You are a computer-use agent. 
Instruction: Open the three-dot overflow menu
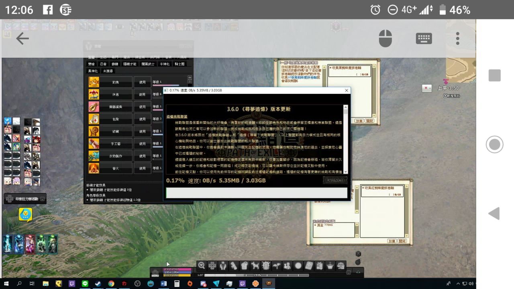click(457, 39)
